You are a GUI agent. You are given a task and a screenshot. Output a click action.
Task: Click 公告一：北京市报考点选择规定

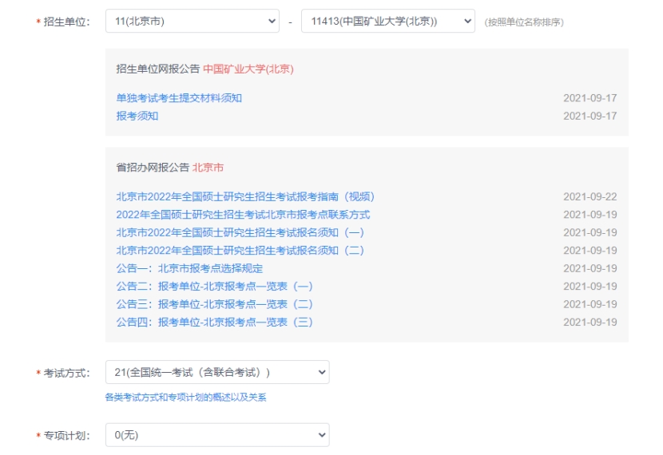point(189,268)
